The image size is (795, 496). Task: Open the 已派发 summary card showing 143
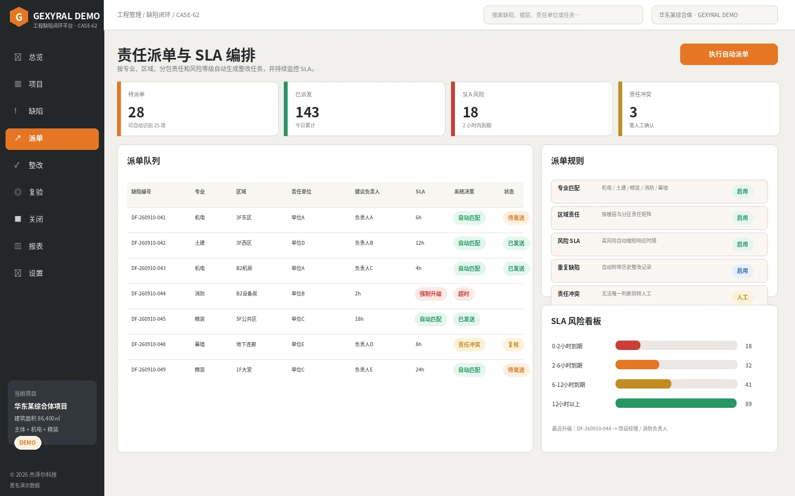pos(364,109)
